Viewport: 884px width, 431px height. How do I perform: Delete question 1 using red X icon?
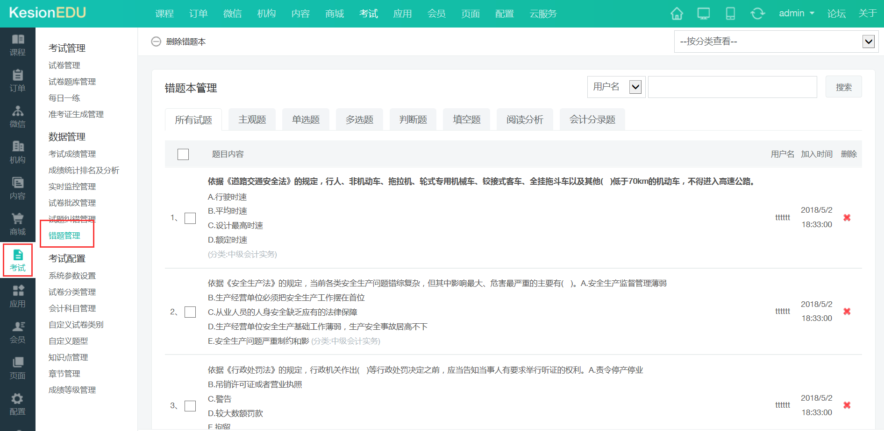(x=848, y=217)
